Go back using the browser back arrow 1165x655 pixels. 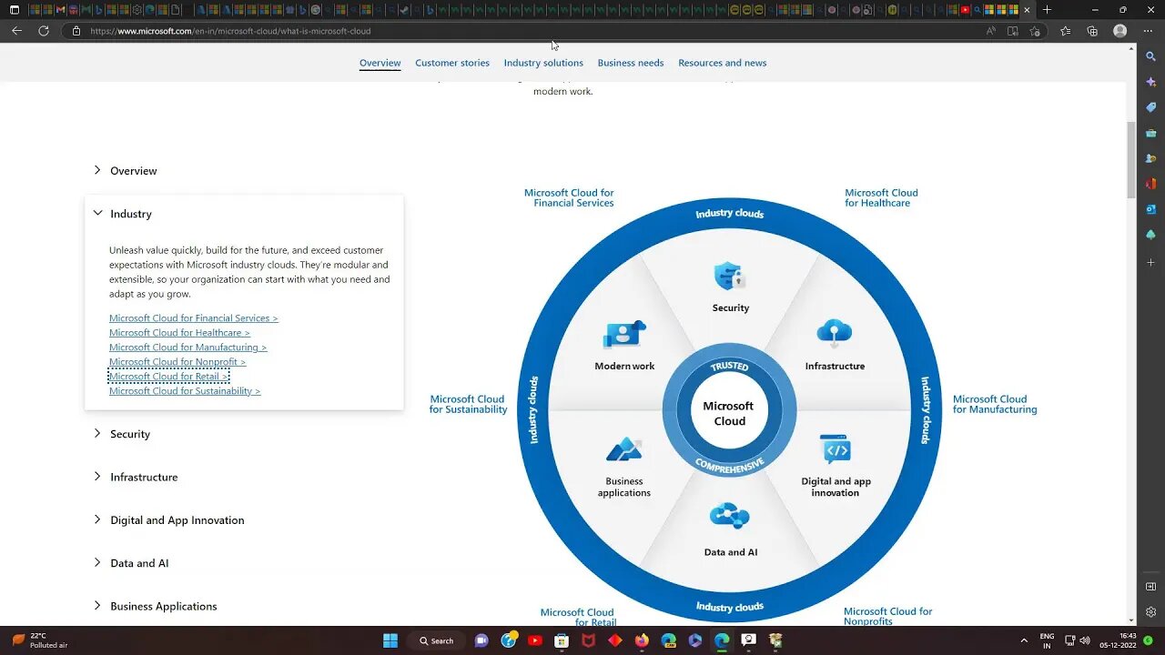[x=16, y=30]
